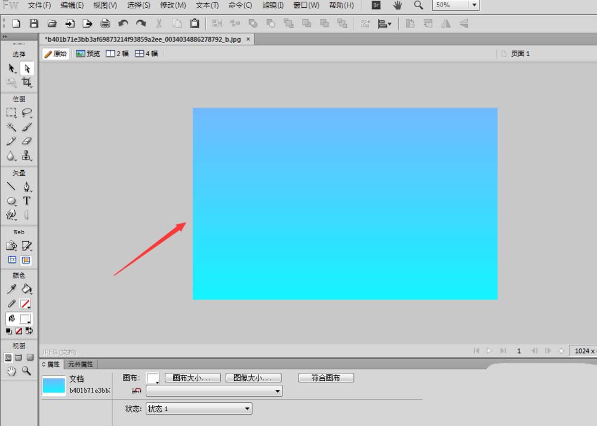597x426 pixels.
Task: Show slices and hotspots
Action: [x=26, y=260]
